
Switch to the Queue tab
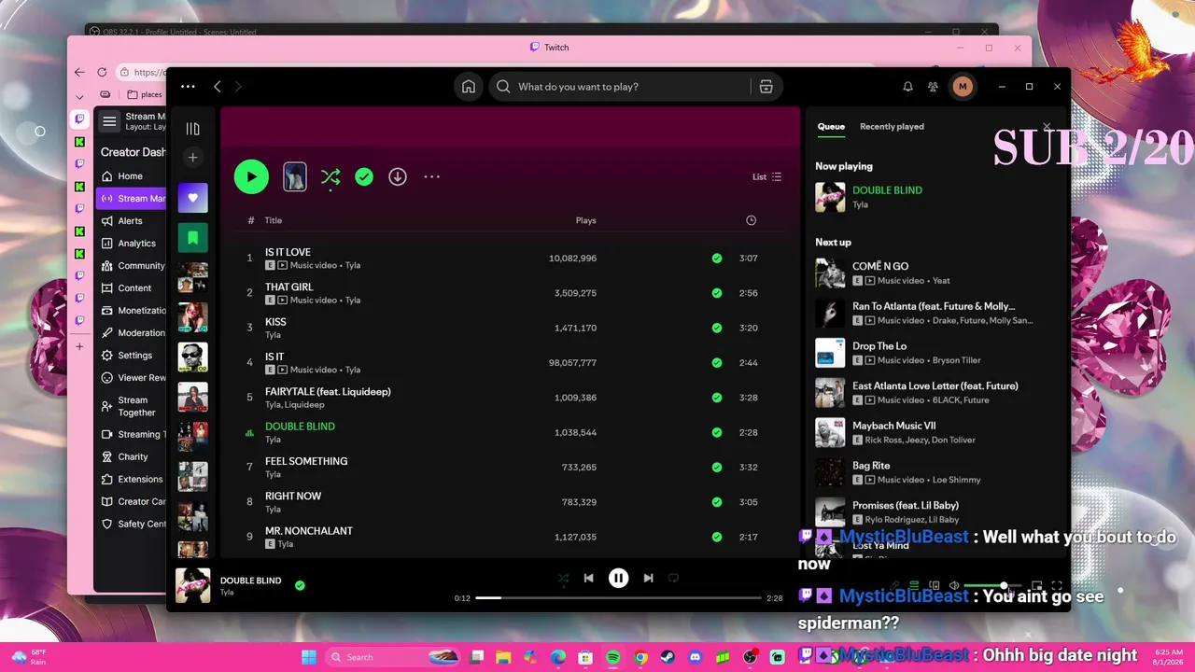pos(831,127)
